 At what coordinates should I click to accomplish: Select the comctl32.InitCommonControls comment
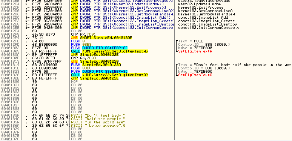pos(209,28)
